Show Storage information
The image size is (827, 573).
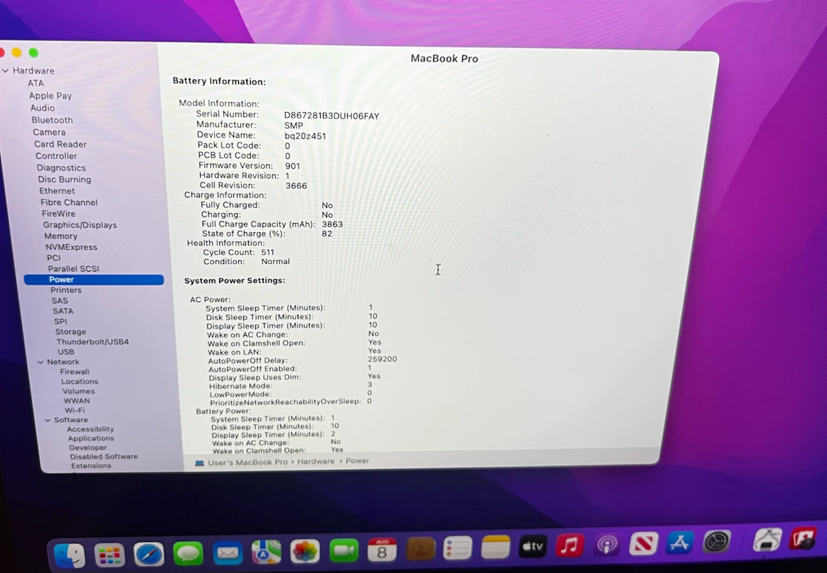71,332
